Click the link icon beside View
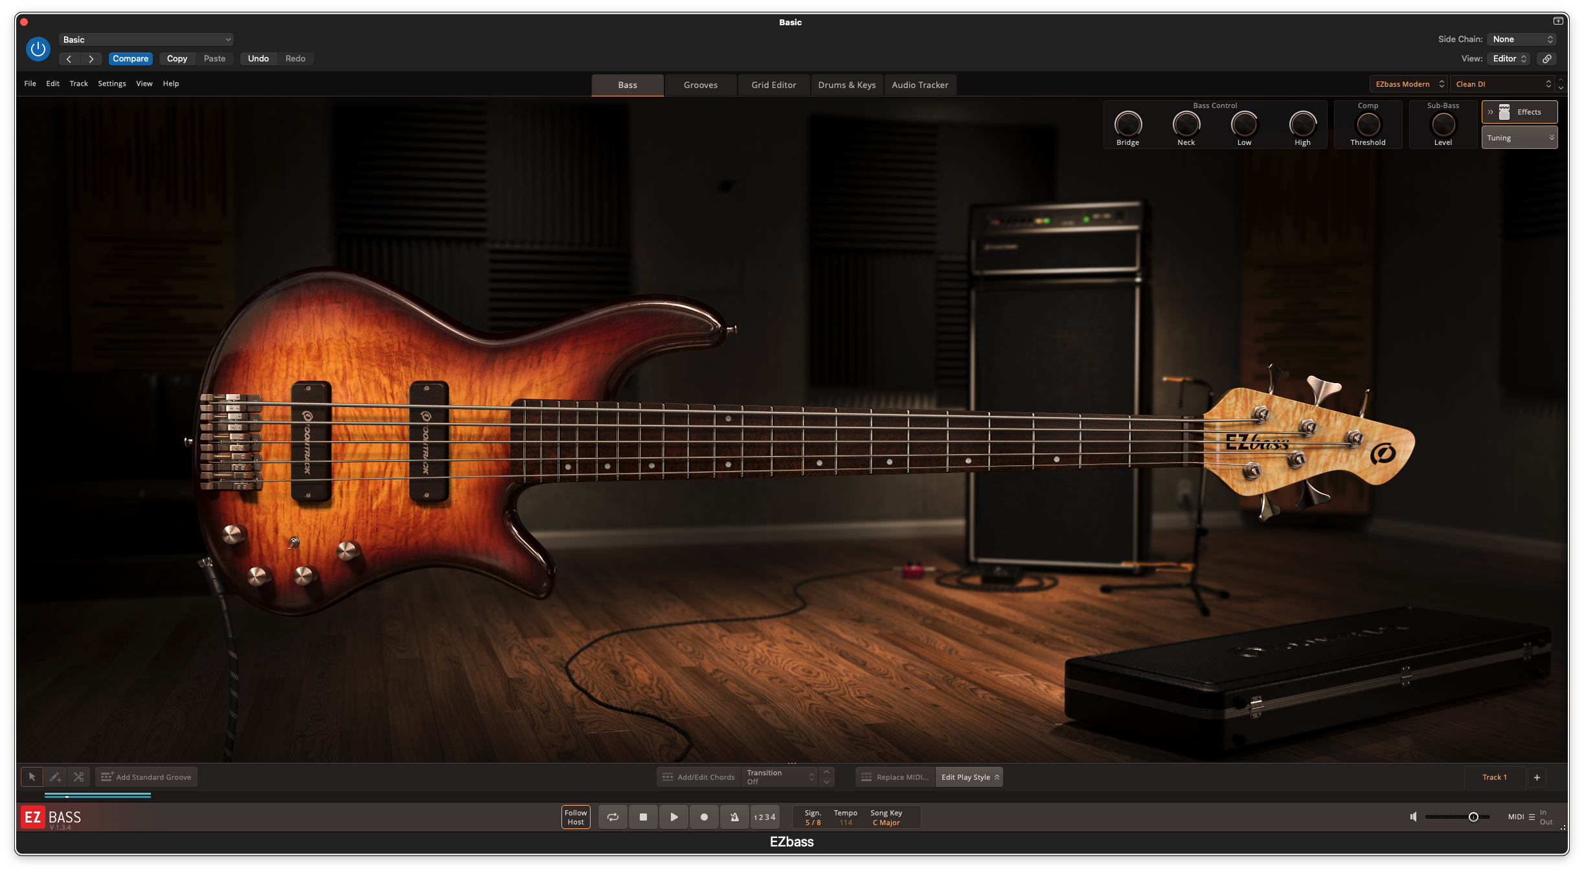Screen dimensions: 1584x873 [x=1546, y=59]
